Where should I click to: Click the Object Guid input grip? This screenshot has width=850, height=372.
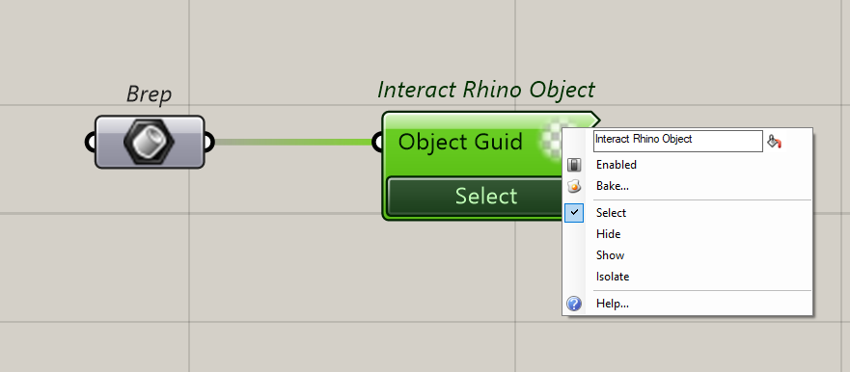(x=377, y=143)
